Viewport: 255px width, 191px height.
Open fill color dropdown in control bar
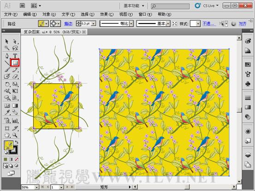click(x=47, y=23)
